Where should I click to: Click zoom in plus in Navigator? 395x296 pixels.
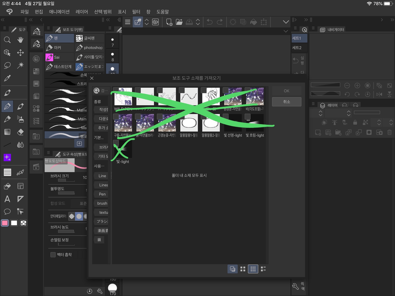click(x=357, y=86)
